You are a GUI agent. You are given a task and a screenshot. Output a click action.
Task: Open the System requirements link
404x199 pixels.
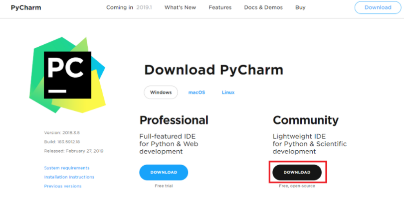pyautogui.click(x=67, y=168)
